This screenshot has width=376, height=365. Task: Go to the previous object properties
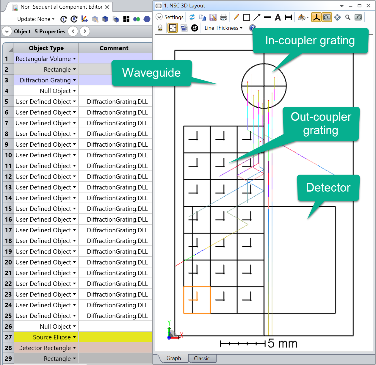tap(73, 31)
